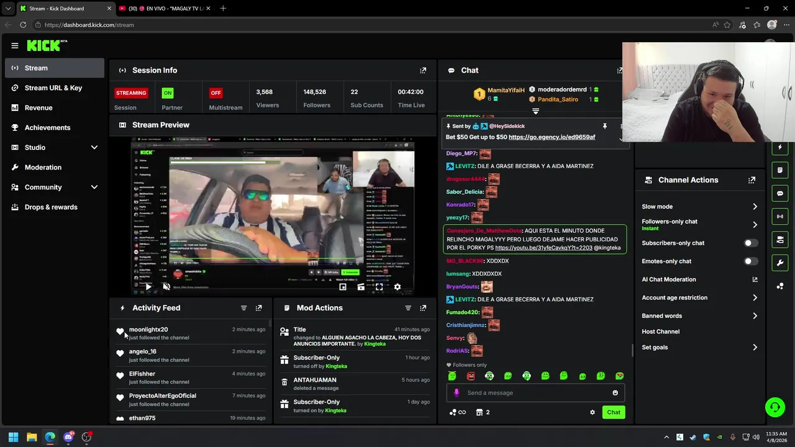Viewport: 795px width, 447px height.
Task: Pop out the Mod Actions panel
Action: pos(423,308)
